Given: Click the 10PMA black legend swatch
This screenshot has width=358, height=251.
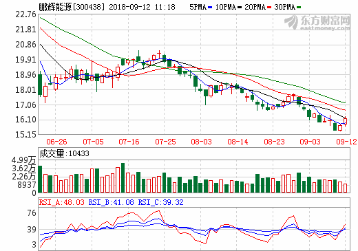Looking at the screenshot, I should point(240,8).
